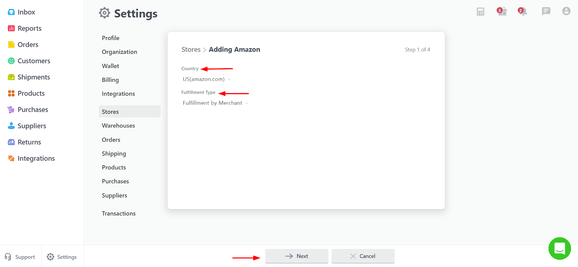The image size is (578, 267).
Task: Go to Organization settings
Action: tap(120, 52)
